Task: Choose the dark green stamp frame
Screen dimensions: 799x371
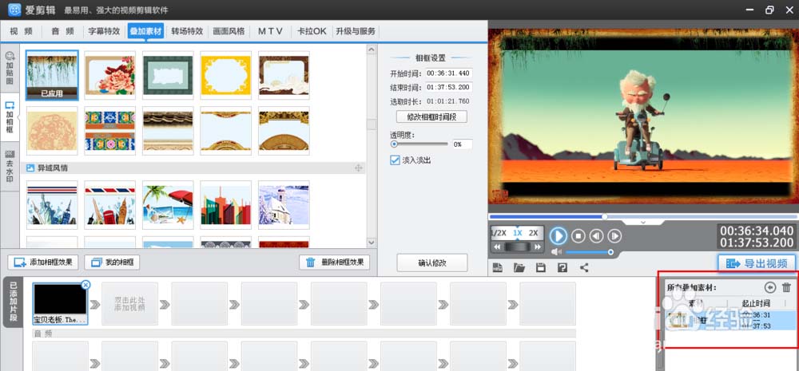Action: 168,75
